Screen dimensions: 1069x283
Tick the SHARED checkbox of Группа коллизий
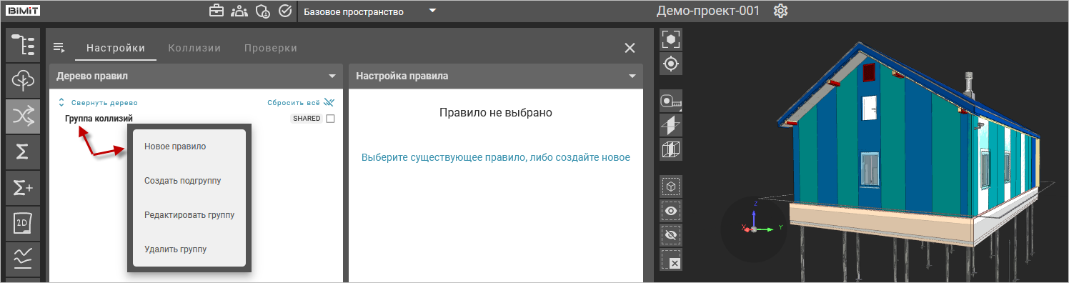330,119
